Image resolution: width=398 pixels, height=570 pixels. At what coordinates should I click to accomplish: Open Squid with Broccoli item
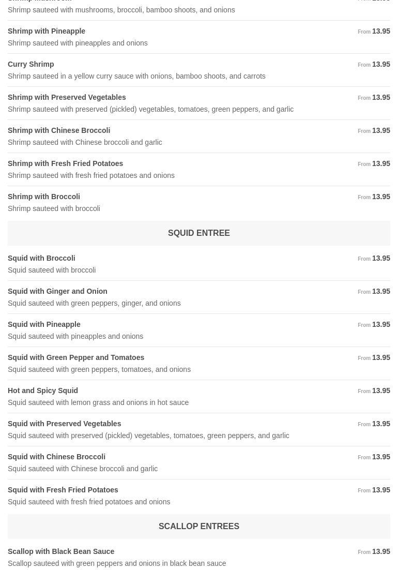pos(41,258)
